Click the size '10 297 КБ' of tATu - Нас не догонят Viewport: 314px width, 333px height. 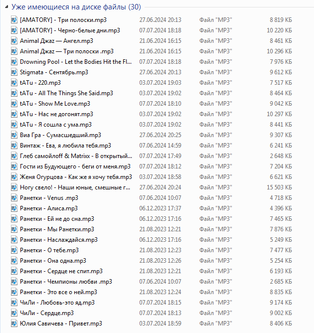tap(279, 114)
